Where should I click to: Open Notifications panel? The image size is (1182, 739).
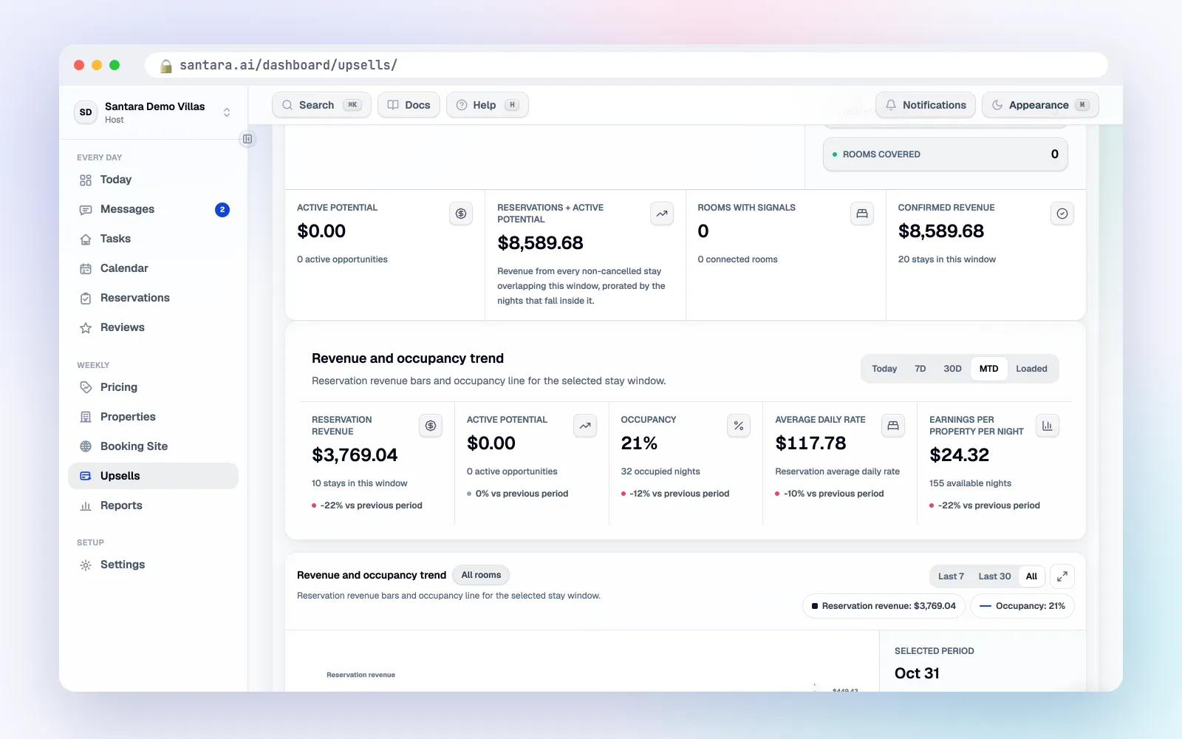tap(926, 105)
